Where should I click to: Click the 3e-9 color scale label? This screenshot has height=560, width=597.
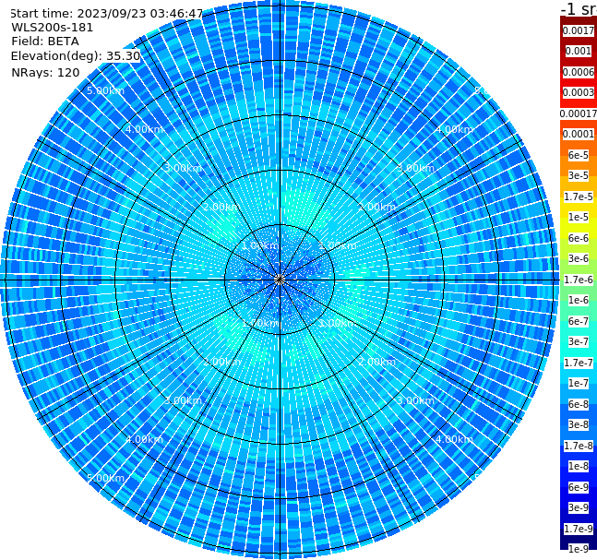[x=579, y=507]
